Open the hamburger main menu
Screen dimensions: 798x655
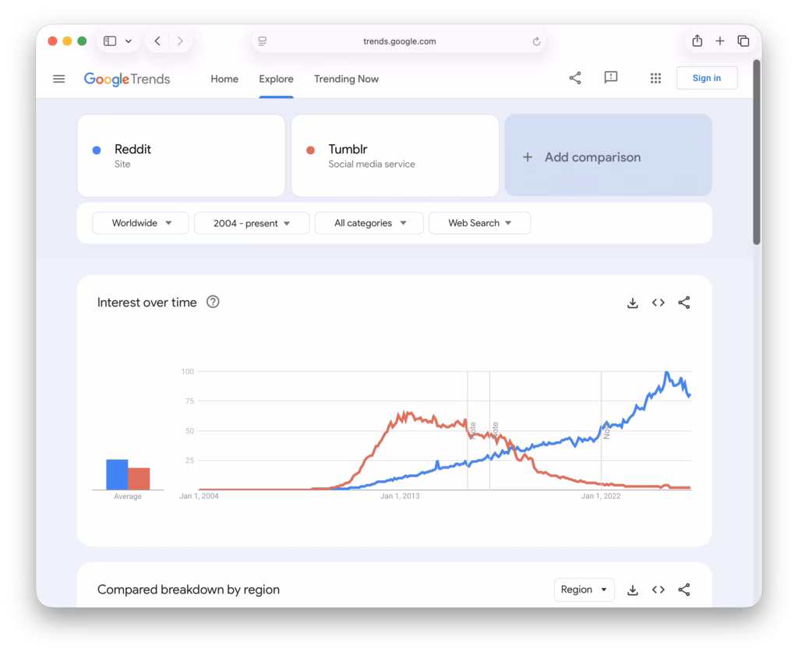tap(58, 79)
